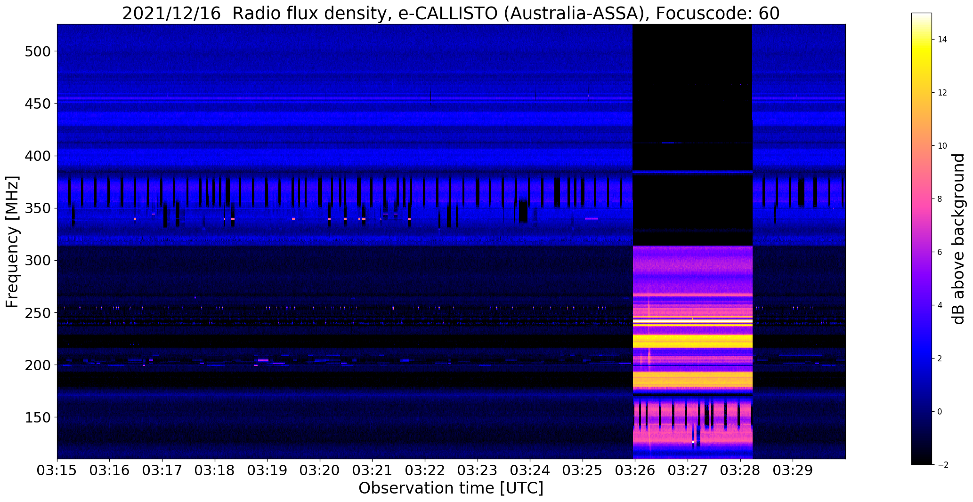This screenshot has width=973, height=502.
Task: Click the 4 colorbar tick label
Action: (x=940, y=305)
